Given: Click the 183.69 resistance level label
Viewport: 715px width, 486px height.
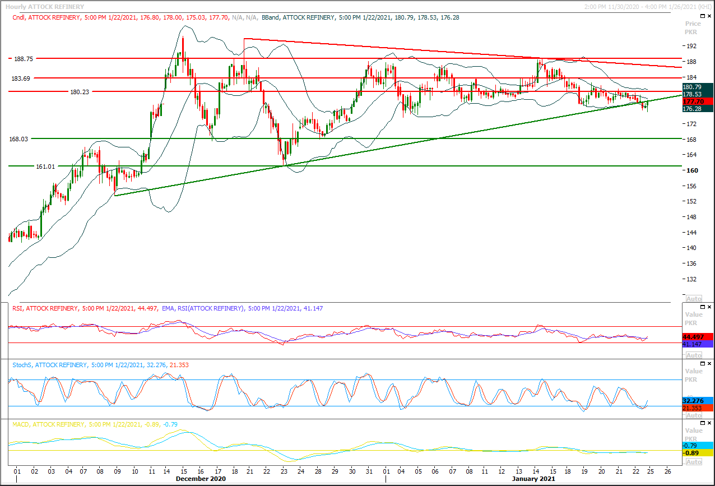Looking at the screenshot, I should click(x=20, y=79).
